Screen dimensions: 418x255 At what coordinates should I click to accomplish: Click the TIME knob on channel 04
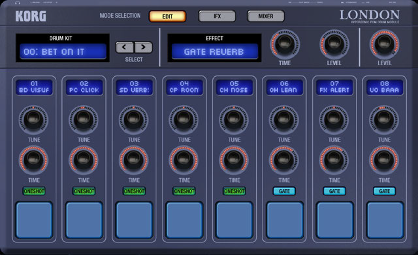pyautogui.click(x=184, y=160)
